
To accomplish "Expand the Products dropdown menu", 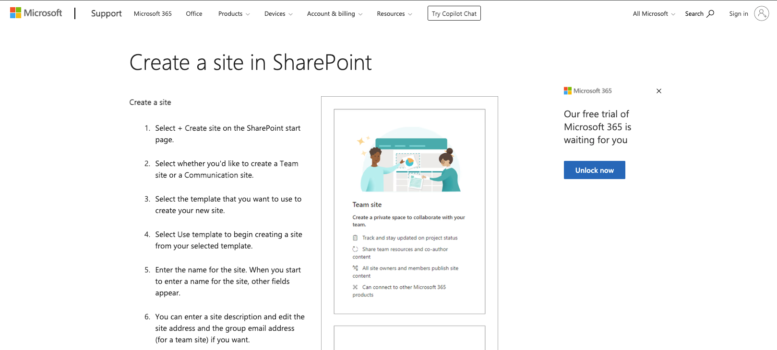I will click(x=234, y=14).
